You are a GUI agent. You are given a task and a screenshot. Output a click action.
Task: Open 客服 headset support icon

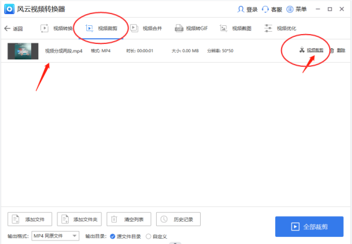point(265,9)
